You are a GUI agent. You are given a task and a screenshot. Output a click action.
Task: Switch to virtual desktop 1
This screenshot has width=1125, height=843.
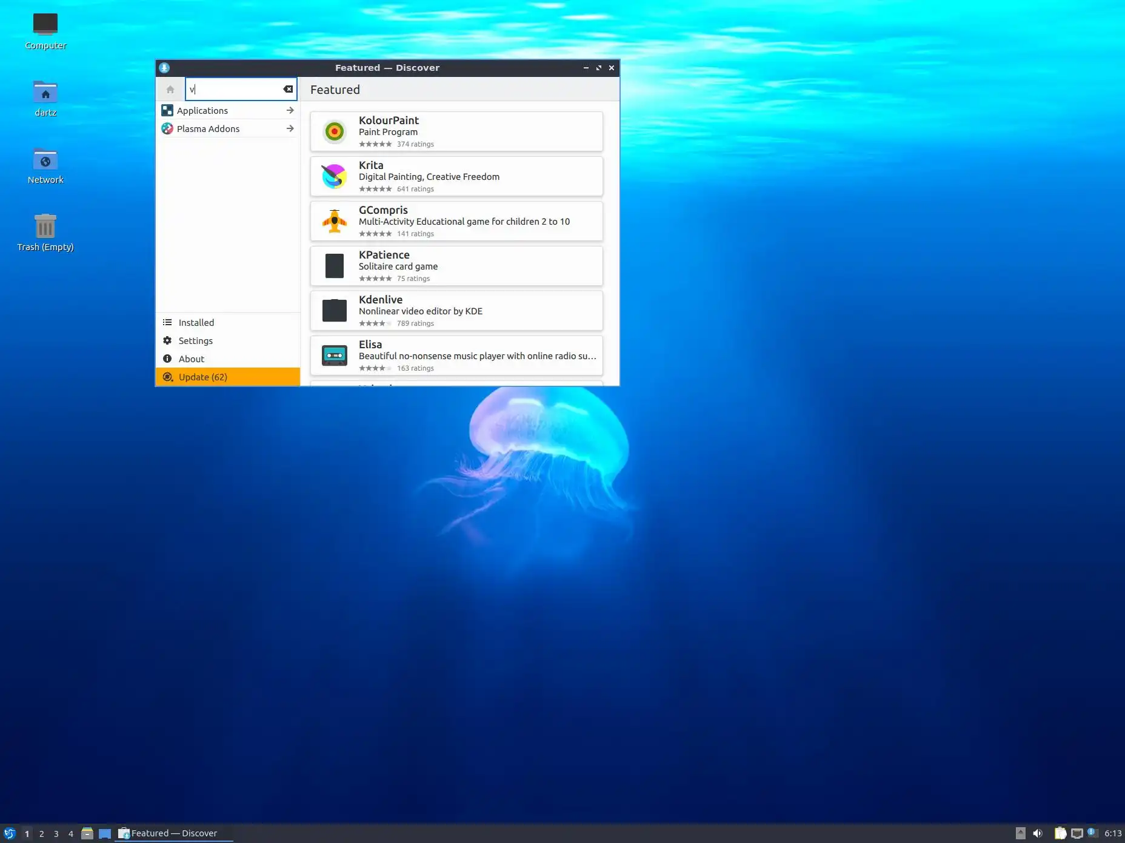[x=27, y=834]
